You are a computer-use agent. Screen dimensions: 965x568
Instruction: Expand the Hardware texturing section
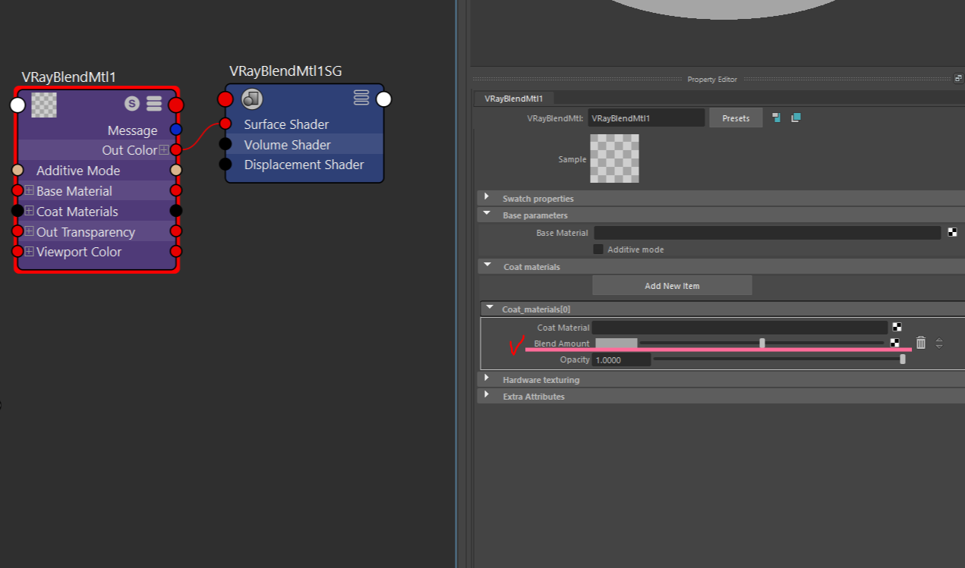487,378
